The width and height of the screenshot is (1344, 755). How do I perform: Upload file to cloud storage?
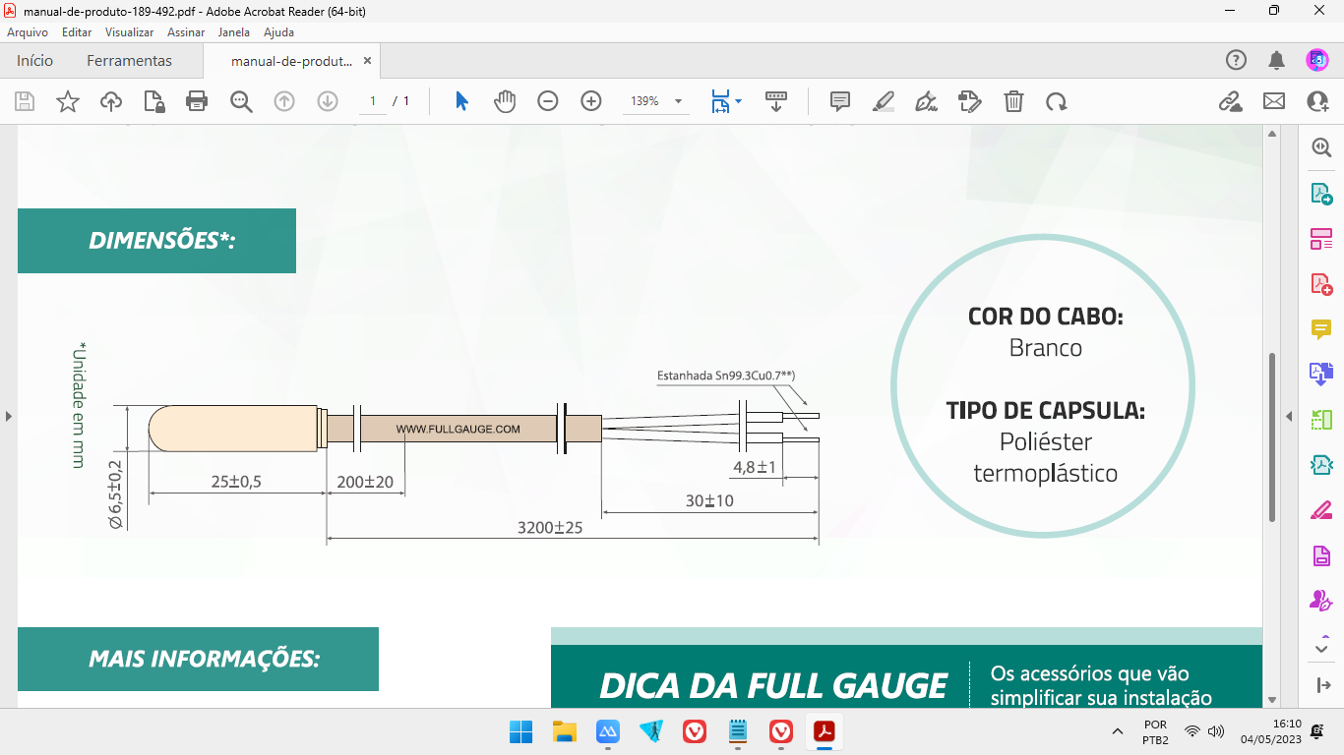point(111,101)
